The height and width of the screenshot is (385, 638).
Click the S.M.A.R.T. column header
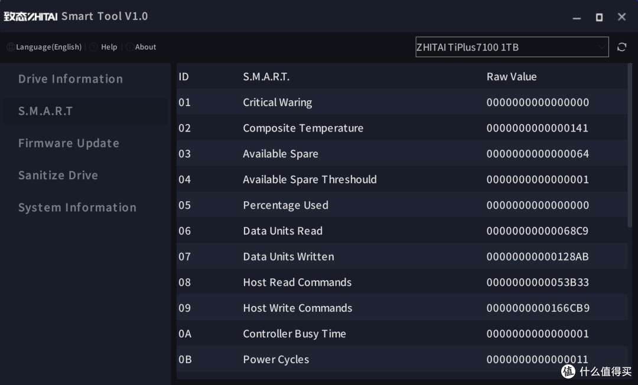(266, 77)
